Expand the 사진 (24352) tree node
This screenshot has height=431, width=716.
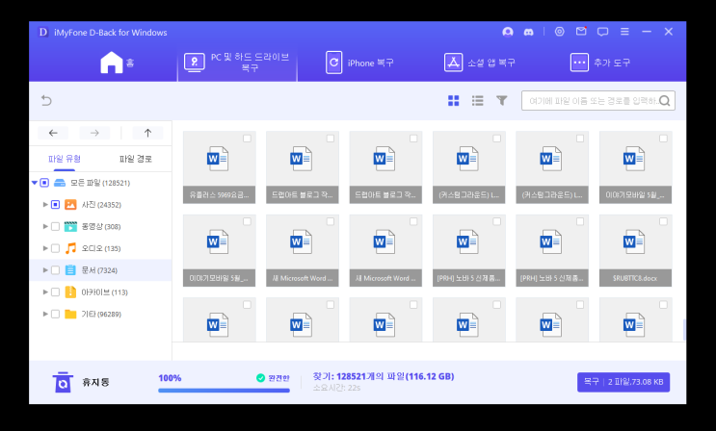[45, 204]
